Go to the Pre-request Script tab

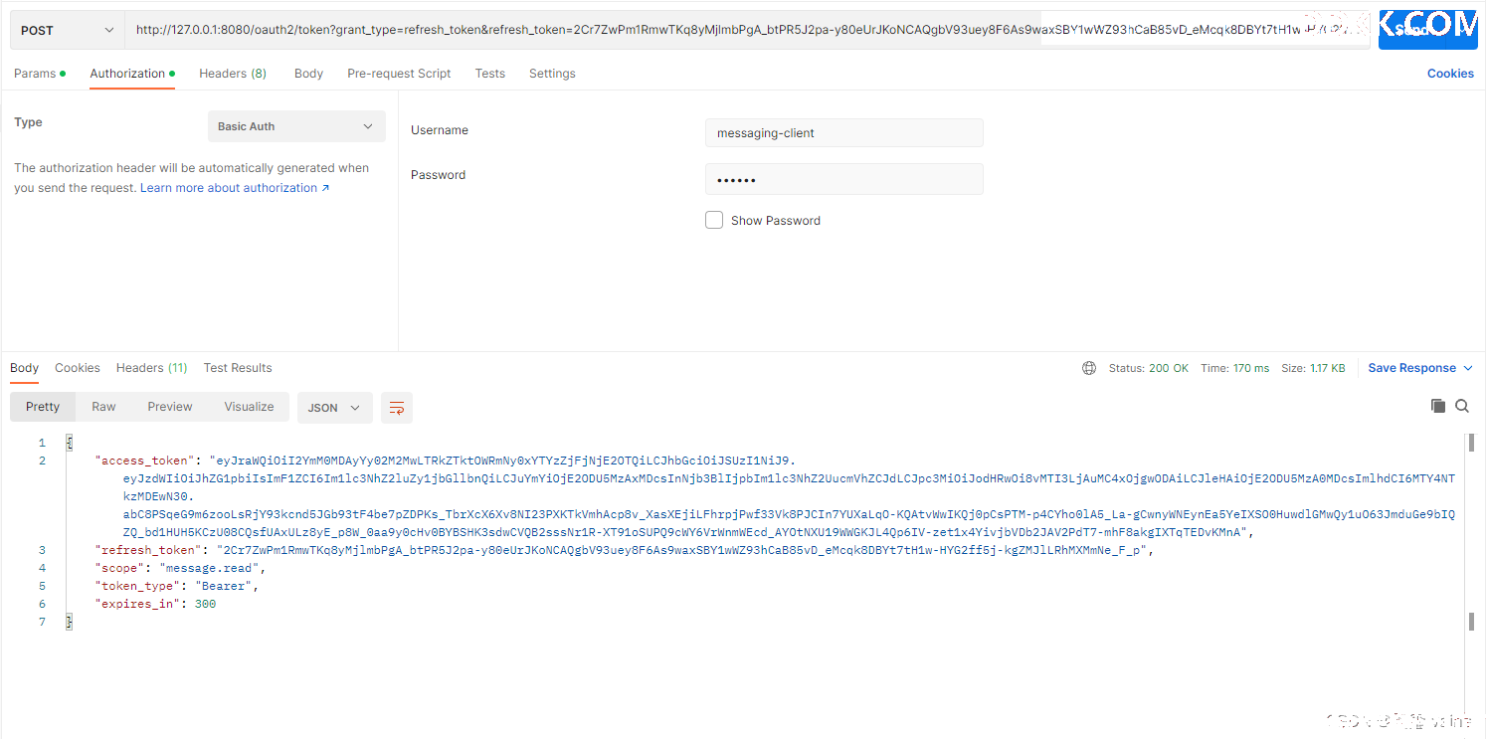pos(399,74)
